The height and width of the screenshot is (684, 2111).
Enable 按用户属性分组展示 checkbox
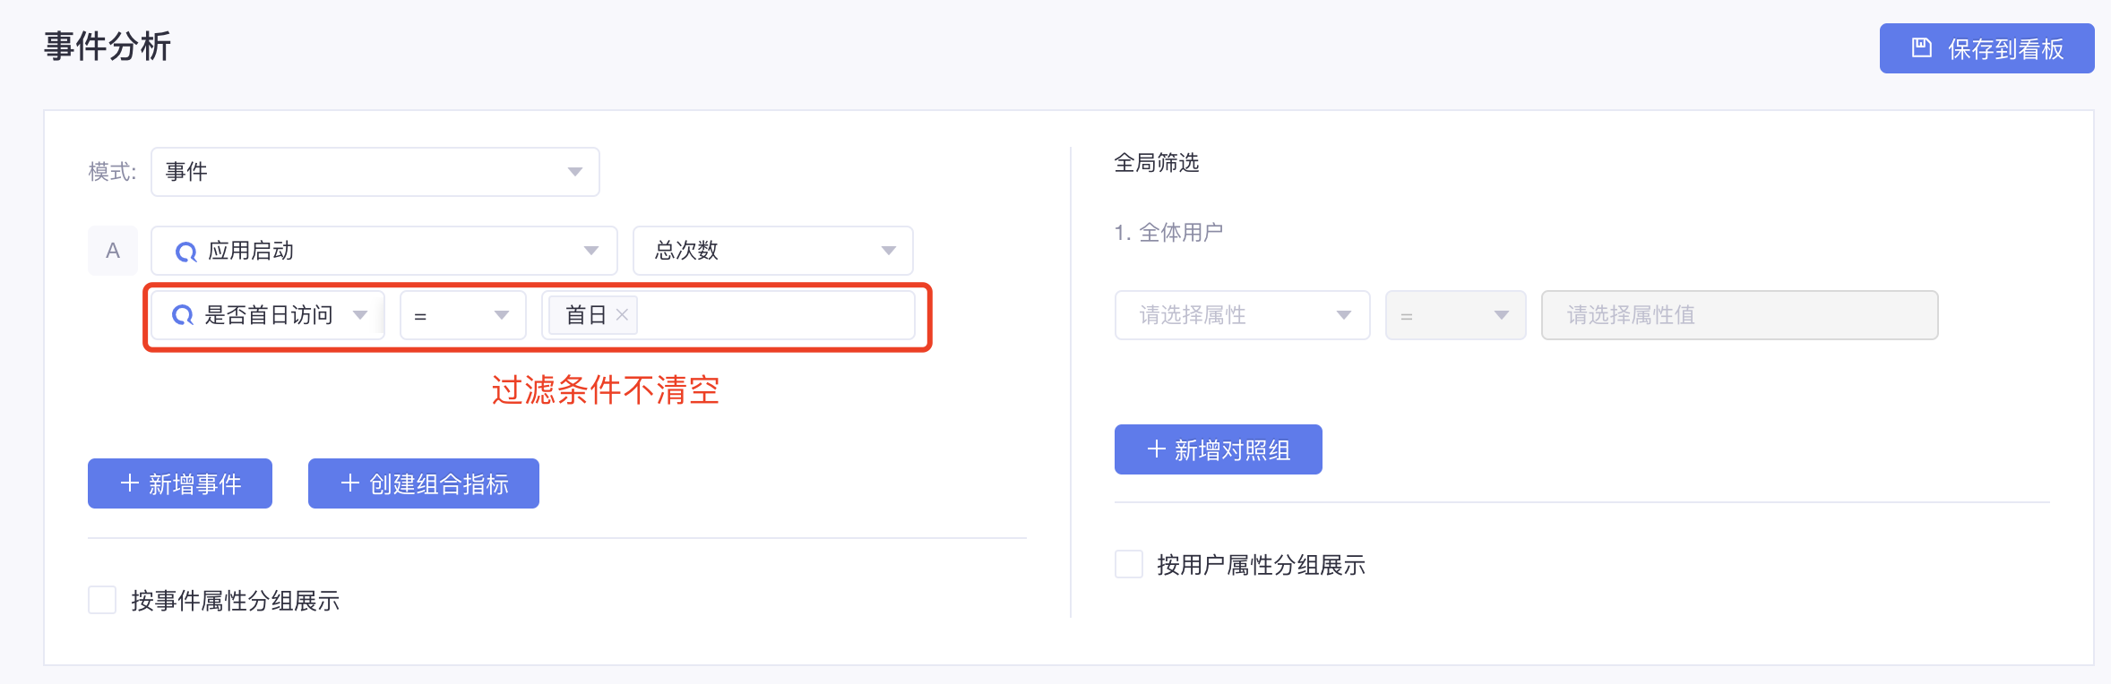(1129, 564)
